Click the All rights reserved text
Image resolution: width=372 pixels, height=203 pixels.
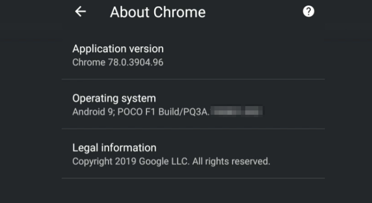coord(231,162)
